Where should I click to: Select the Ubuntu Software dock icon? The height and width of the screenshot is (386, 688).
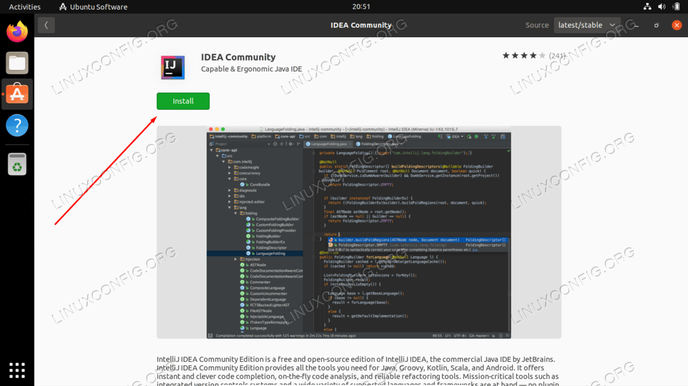[x=17, y=94]
